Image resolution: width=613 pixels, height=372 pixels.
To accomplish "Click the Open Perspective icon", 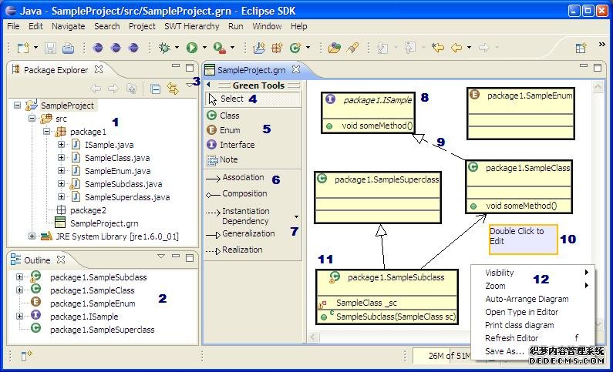I will [x=581, y=48].
